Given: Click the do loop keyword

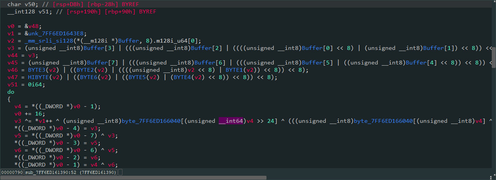Looking at the screenshot, I should coord(10,92).
